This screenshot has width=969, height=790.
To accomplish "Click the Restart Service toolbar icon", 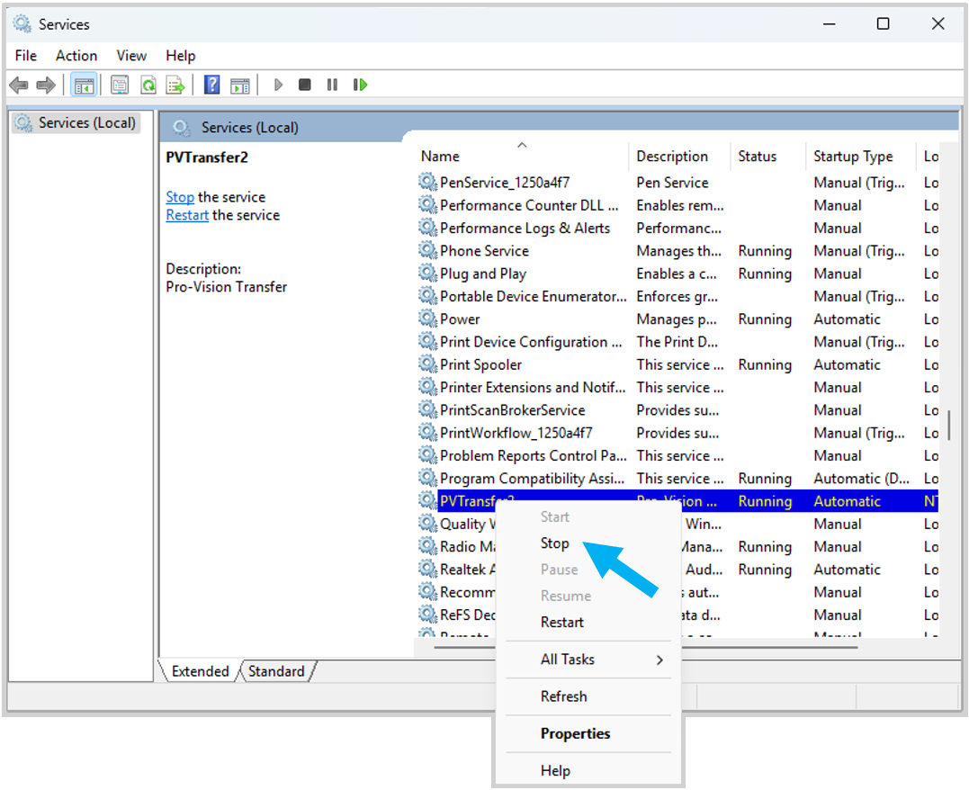I will point(360,85).
